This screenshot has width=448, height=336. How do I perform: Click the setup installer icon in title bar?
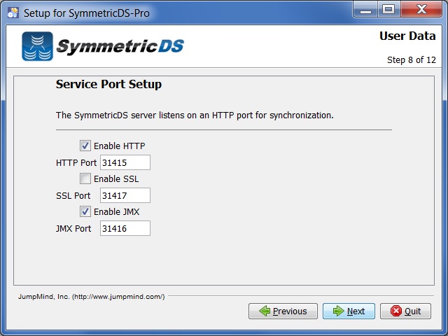[x=13, y=13]
